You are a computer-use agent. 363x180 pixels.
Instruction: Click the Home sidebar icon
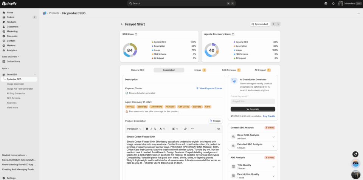[x=4, y=12]
